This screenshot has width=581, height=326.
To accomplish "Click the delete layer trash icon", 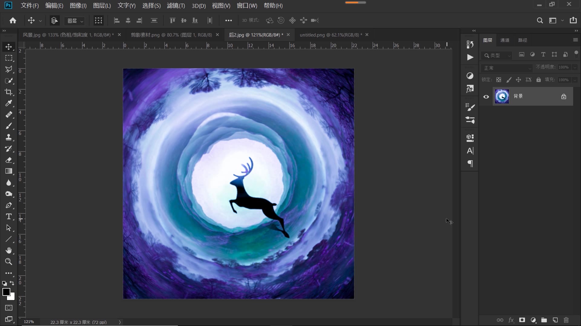I will 566,320.
